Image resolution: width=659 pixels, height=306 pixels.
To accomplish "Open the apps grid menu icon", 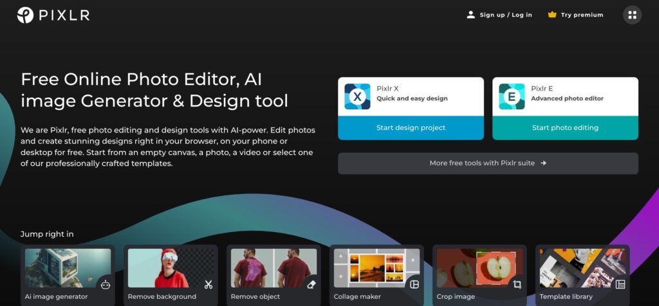I will 632,15.
